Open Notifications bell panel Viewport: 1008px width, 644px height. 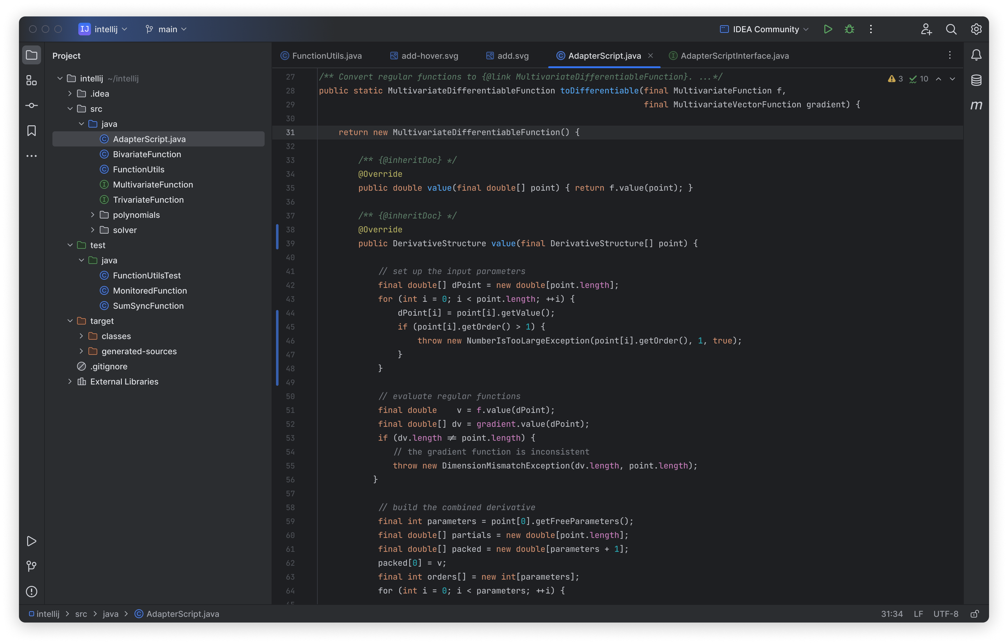(x=976, y=55)
